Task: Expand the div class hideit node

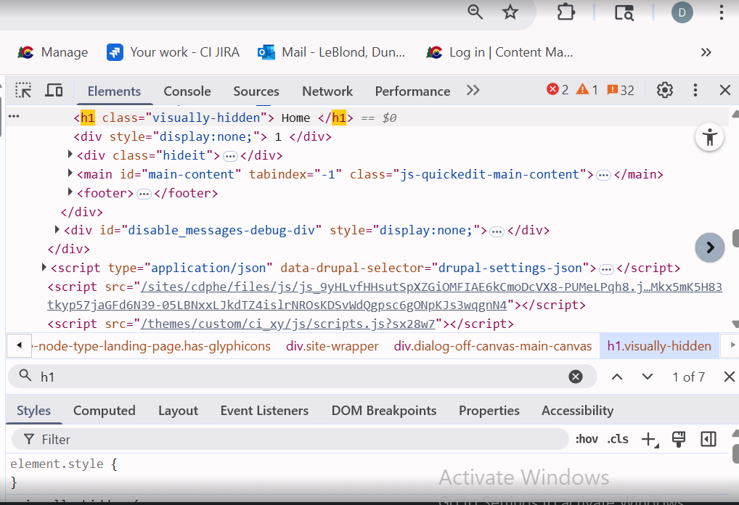Action: (x=70, y=154)
